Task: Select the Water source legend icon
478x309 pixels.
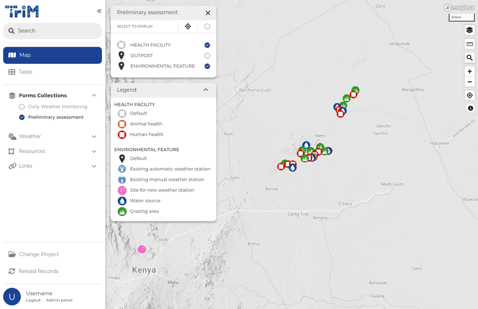Action: 122,201
